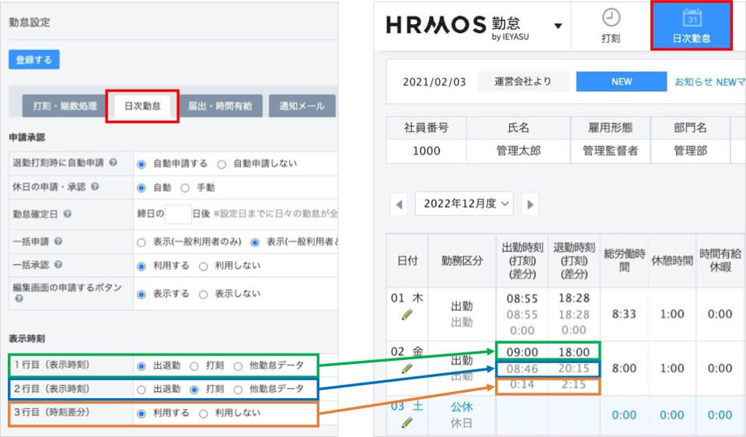Click 09:00 clock-in time for day 02
Screen dimensions: 746x437
click(x=522, y=352)
